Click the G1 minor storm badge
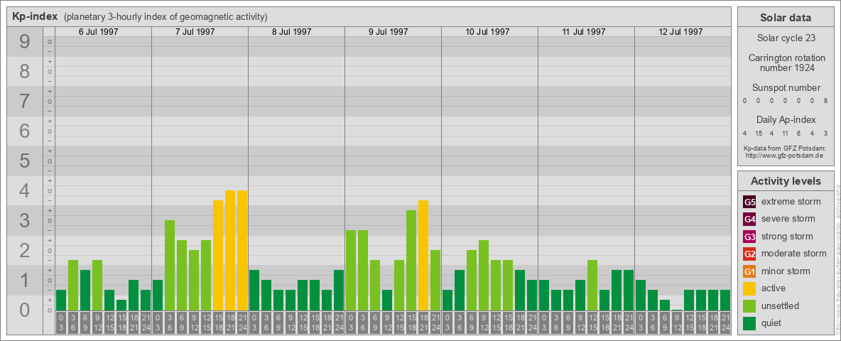The height and width of the screenshot is (341, 841). point(749,271)
